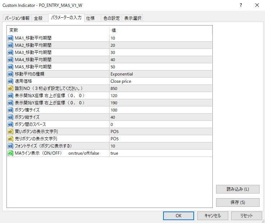Click the boolean icon beside MAライン表示
Screen dimensions: 265x223
coord(10,153)
